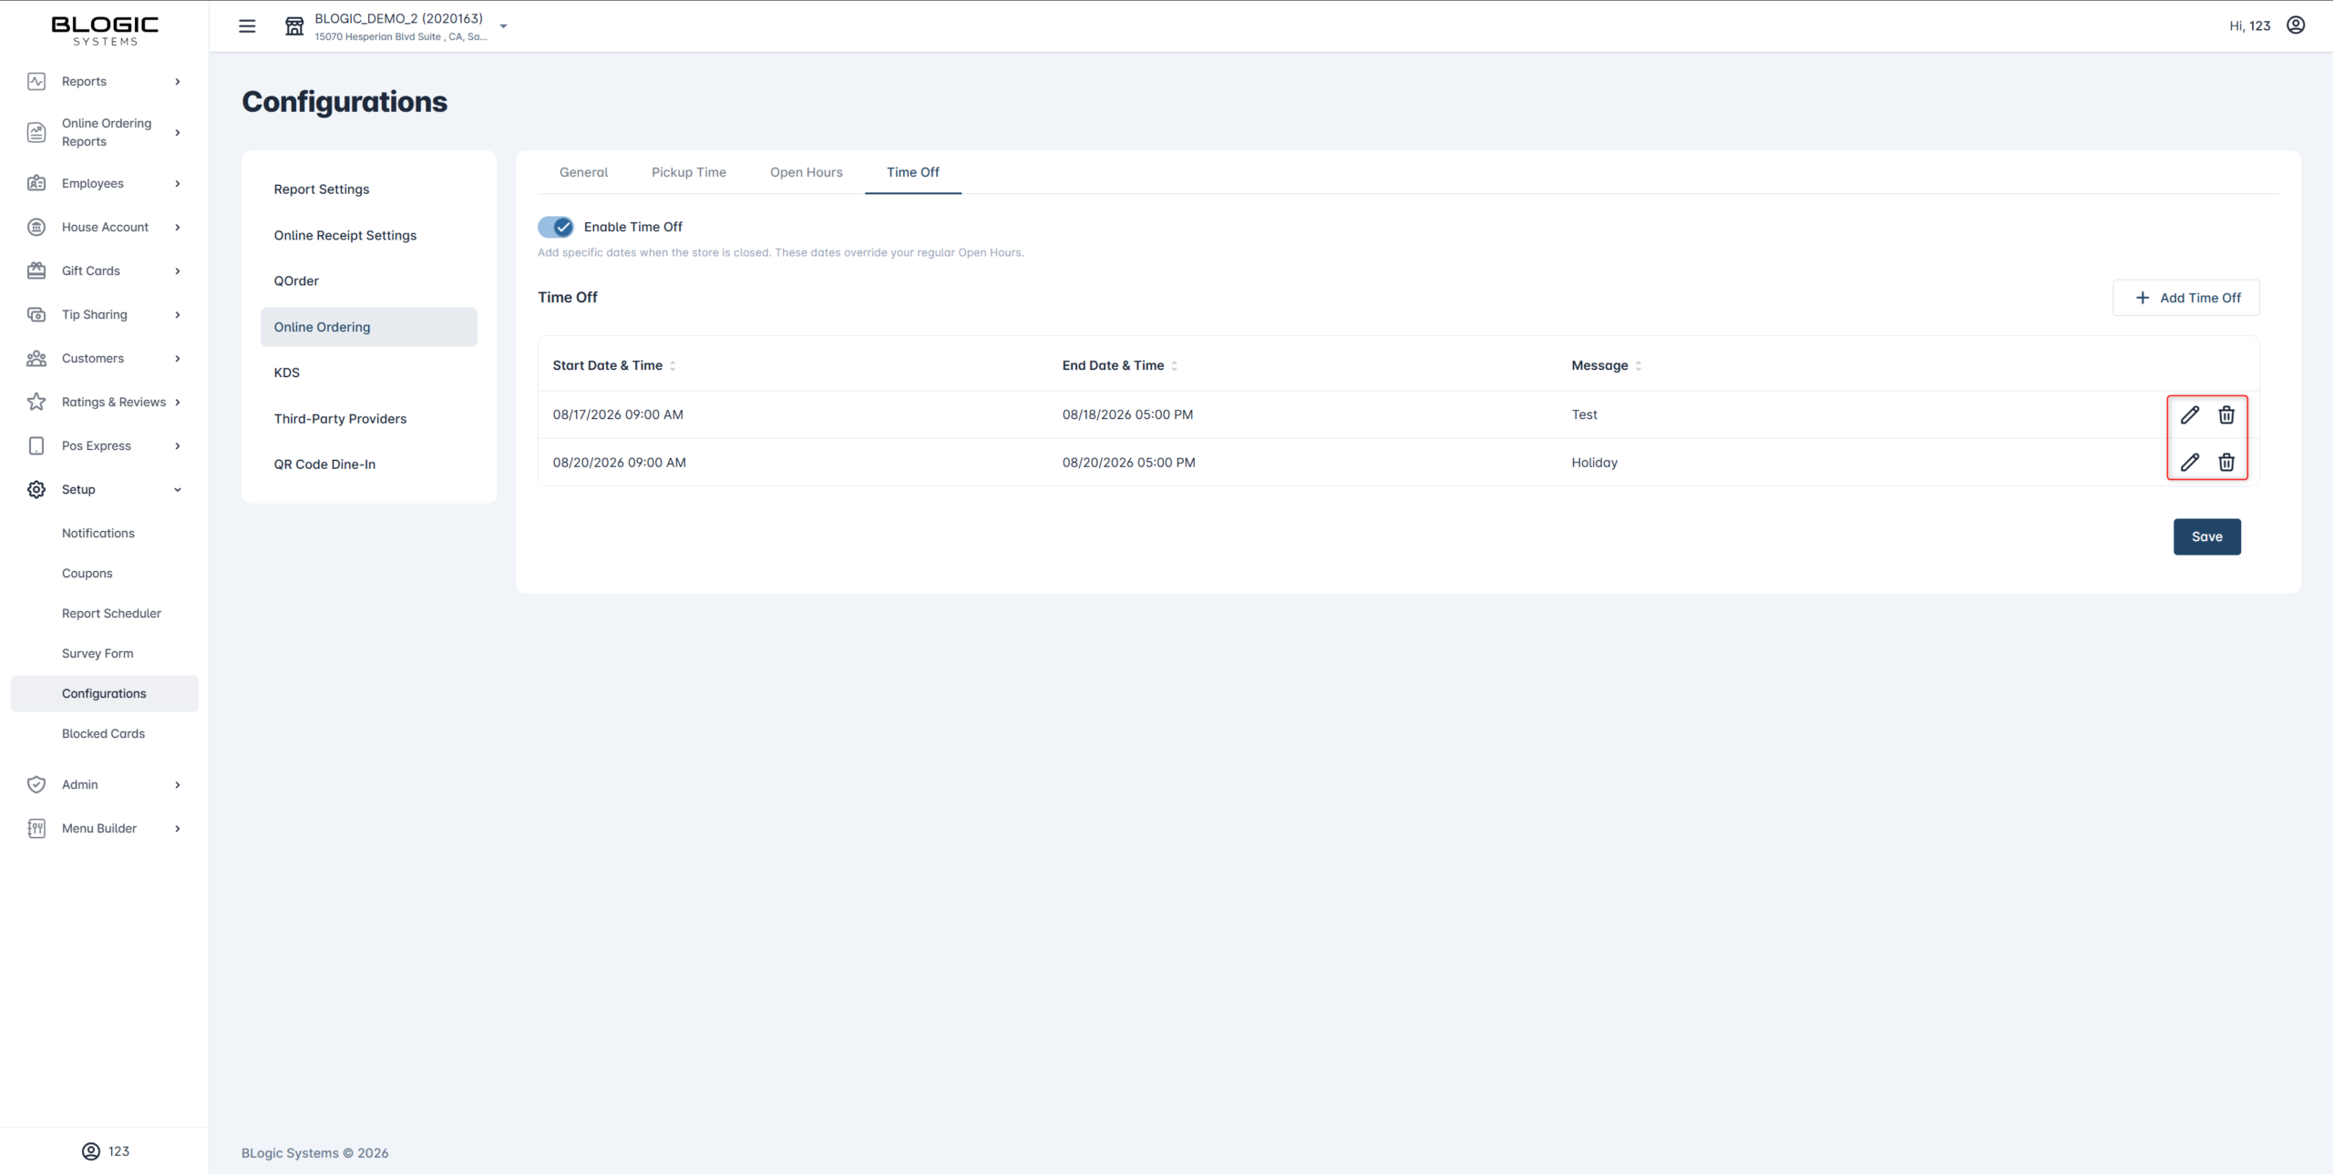This screenshot has height=1174, width=2333.
Task: Open QR Code Dine-In settings
Action: pyautogui.click(x=368, y=464)
